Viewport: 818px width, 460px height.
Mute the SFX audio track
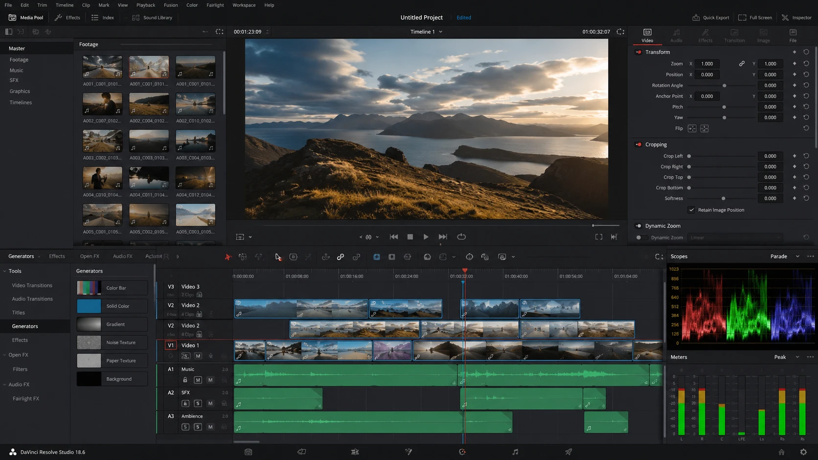[210, 403]
